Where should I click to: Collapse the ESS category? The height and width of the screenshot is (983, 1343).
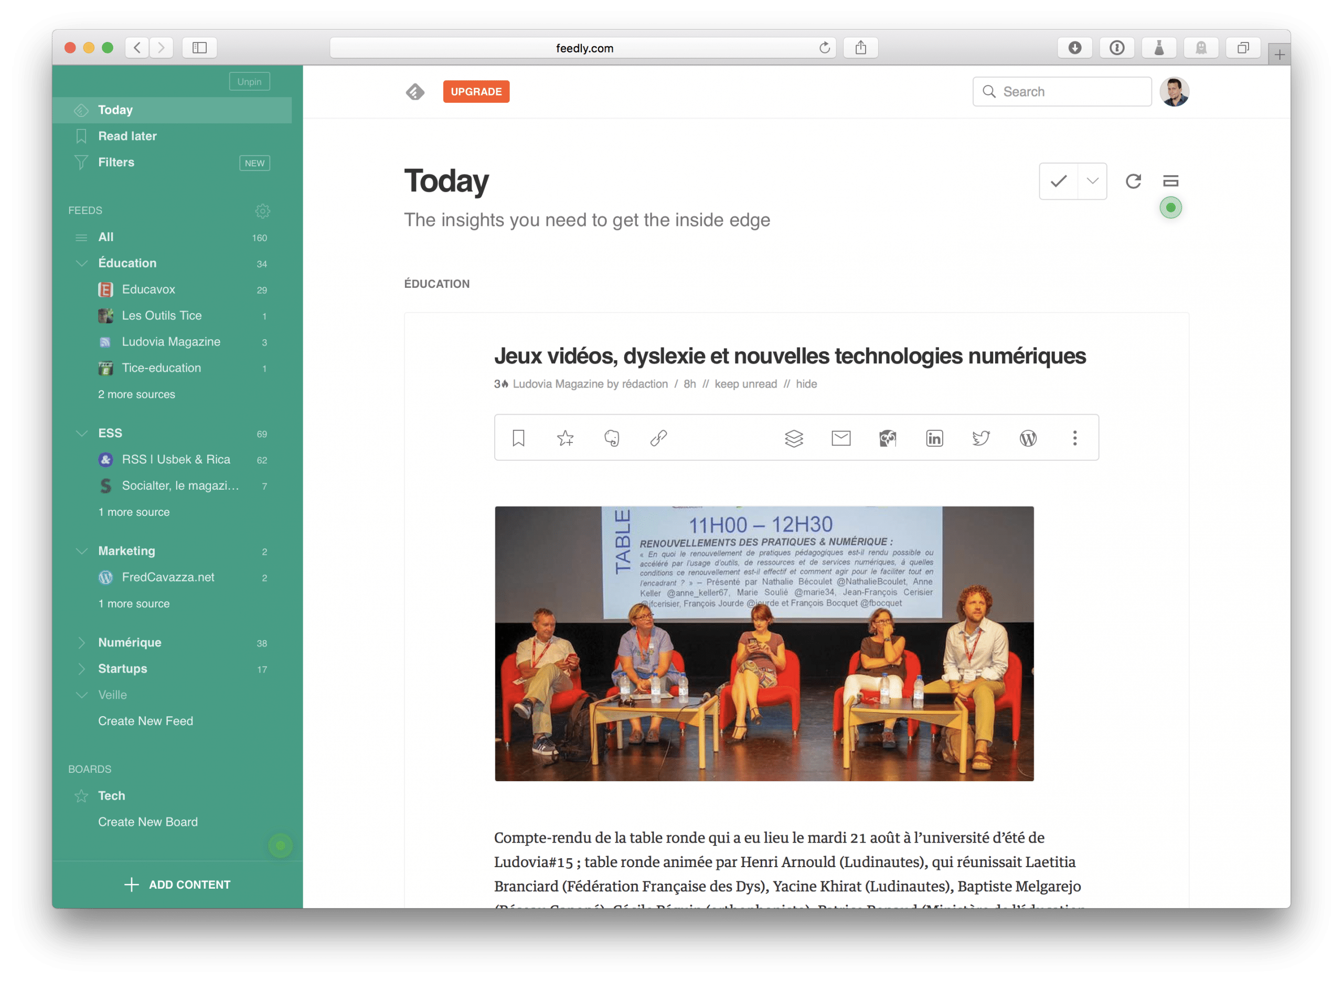[82, 433]
